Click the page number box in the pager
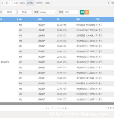This screenshot has height=118, width=114. [53, 108]
